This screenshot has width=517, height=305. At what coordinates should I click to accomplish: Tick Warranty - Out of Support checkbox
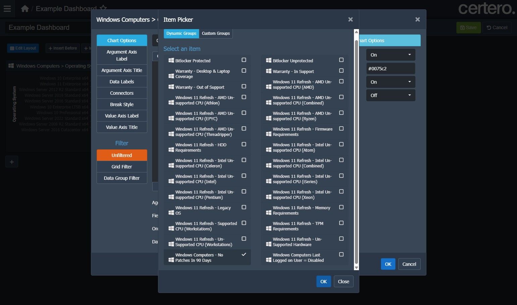pos(244,86)
